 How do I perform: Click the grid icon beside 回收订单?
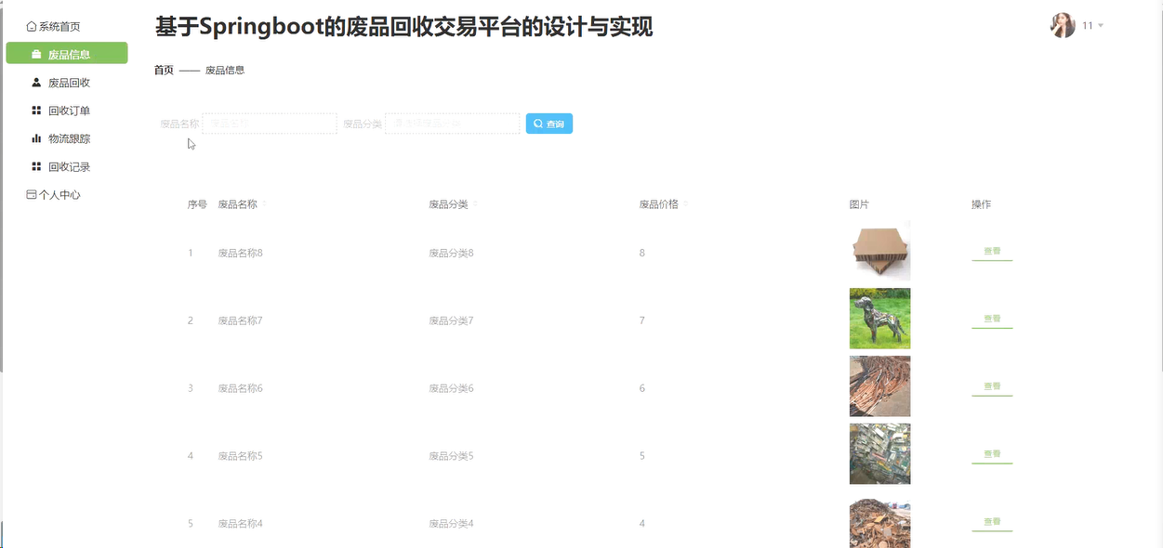point(36,111)
